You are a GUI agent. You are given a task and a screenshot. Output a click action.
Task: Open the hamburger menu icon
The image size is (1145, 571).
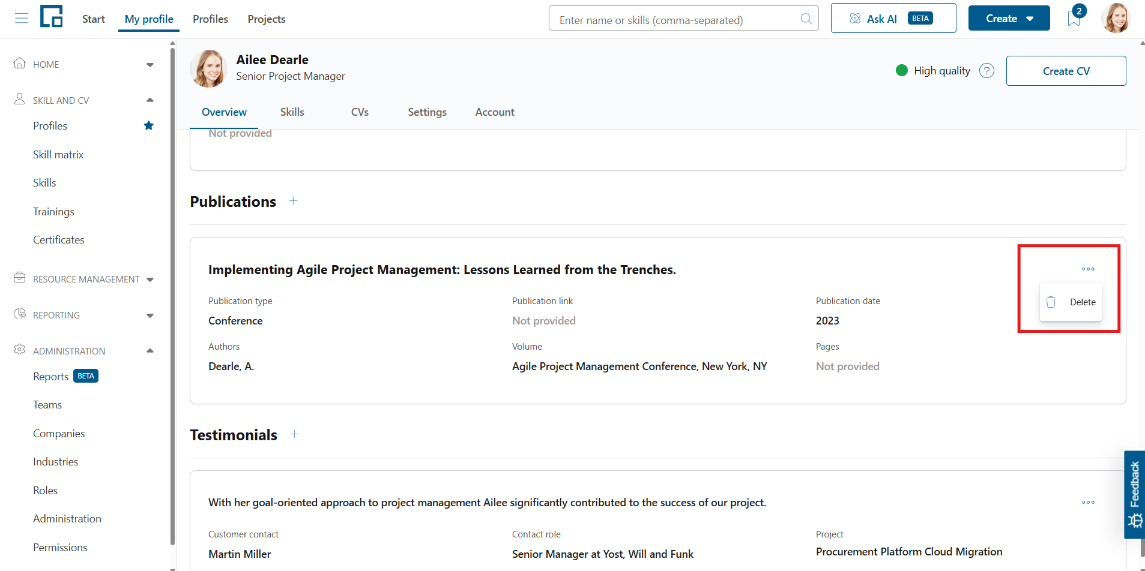tap(22, 19)
